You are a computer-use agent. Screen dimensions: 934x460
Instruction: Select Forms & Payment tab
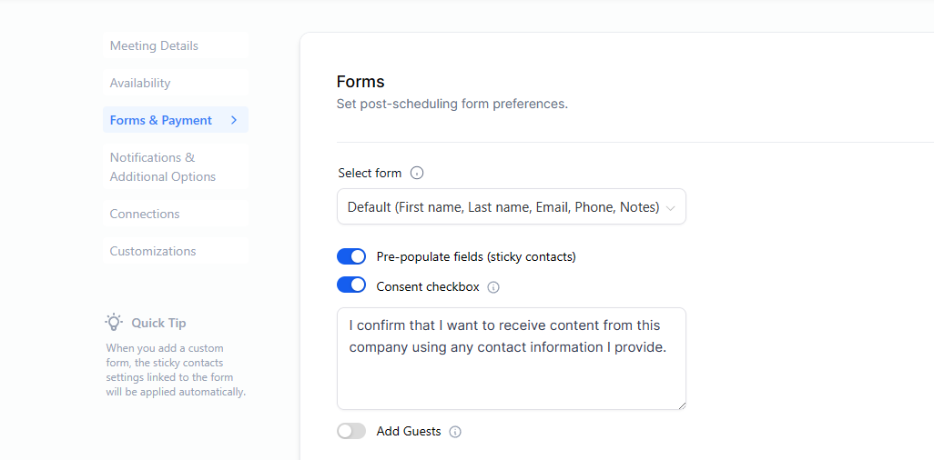[161, 120]
